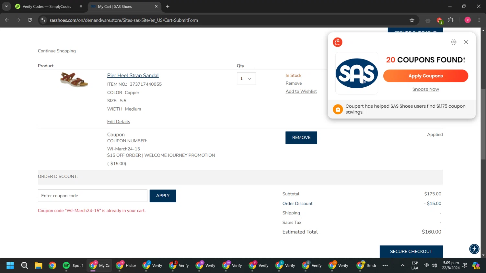486x273 pixels.
Task: Expand the Qty dropdown
Action: click(246, 79)
